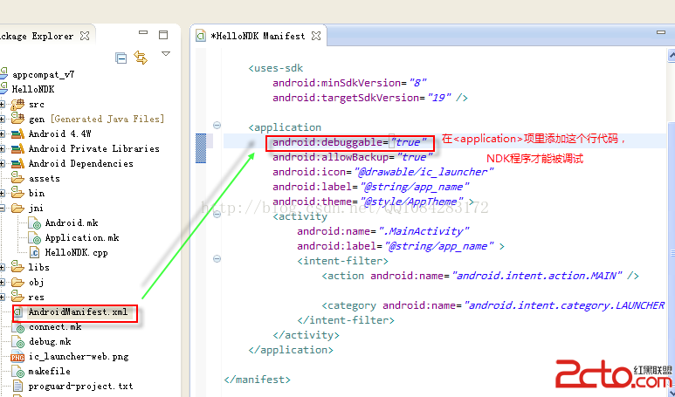Open connect.mk file
Viewport: 675px width, 397px height.
pyautogui.click(x=55, y=327)
